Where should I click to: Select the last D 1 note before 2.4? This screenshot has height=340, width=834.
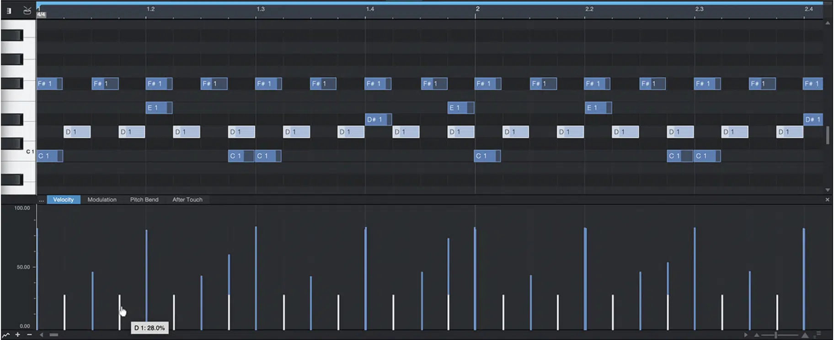pyautogui.click(x=790, y=132)
